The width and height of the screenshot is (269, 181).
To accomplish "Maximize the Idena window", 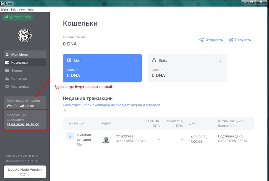I will click(252, 2).
